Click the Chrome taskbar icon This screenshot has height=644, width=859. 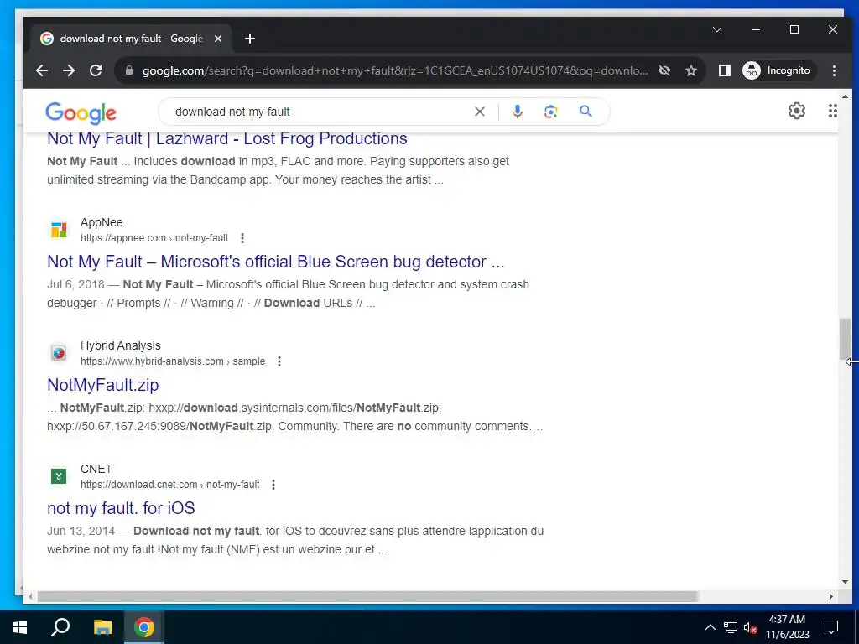(x=144, y=627)
